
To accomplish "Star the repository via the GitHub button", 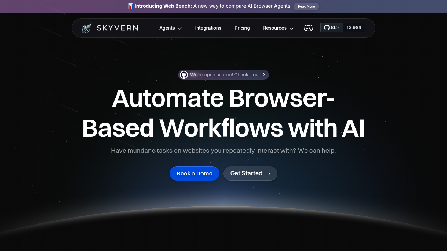I will [x=331, y=28].
